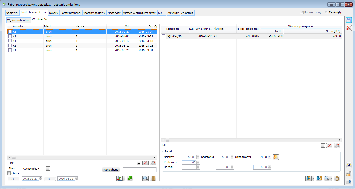Click documents list horizontal scrollbar thumb

click(x=168, y=140)
